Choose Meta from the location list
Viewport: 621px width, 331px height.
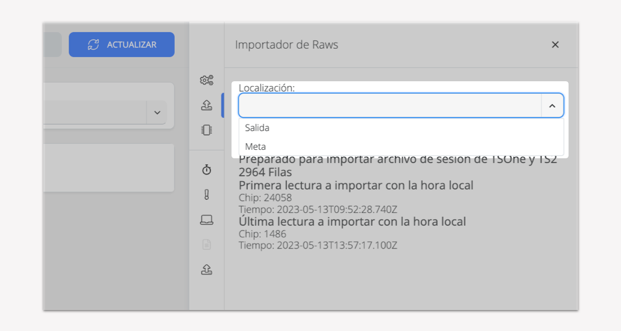click(x=401, y=146)
